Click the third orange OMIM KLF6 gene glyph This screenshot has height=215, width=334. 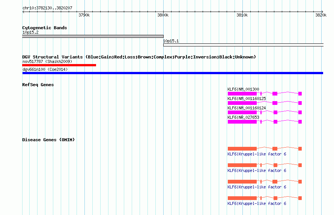coord(265,182)
